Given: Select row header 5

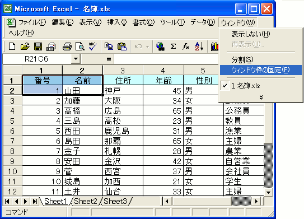Looking at the screenshot, I should click(12, 121).
